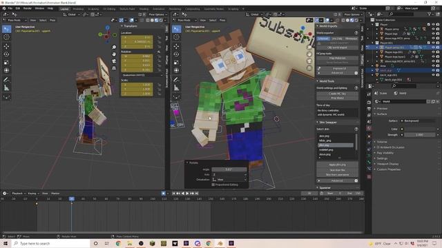Play the animation in reverse
This screenshot has height=248, width=442.
point(182,194)
